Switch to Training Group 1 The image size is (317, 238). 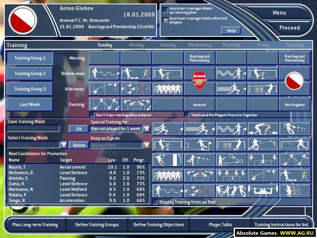pyautogui.click(x=30, y=58)
